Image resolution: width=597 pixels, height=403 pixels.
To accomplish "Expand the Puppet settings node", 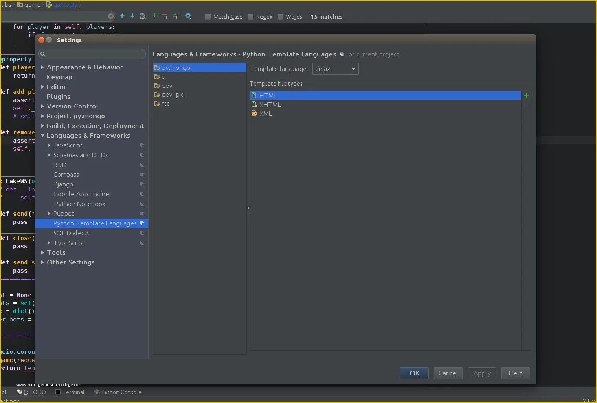I will click(49, 214).
